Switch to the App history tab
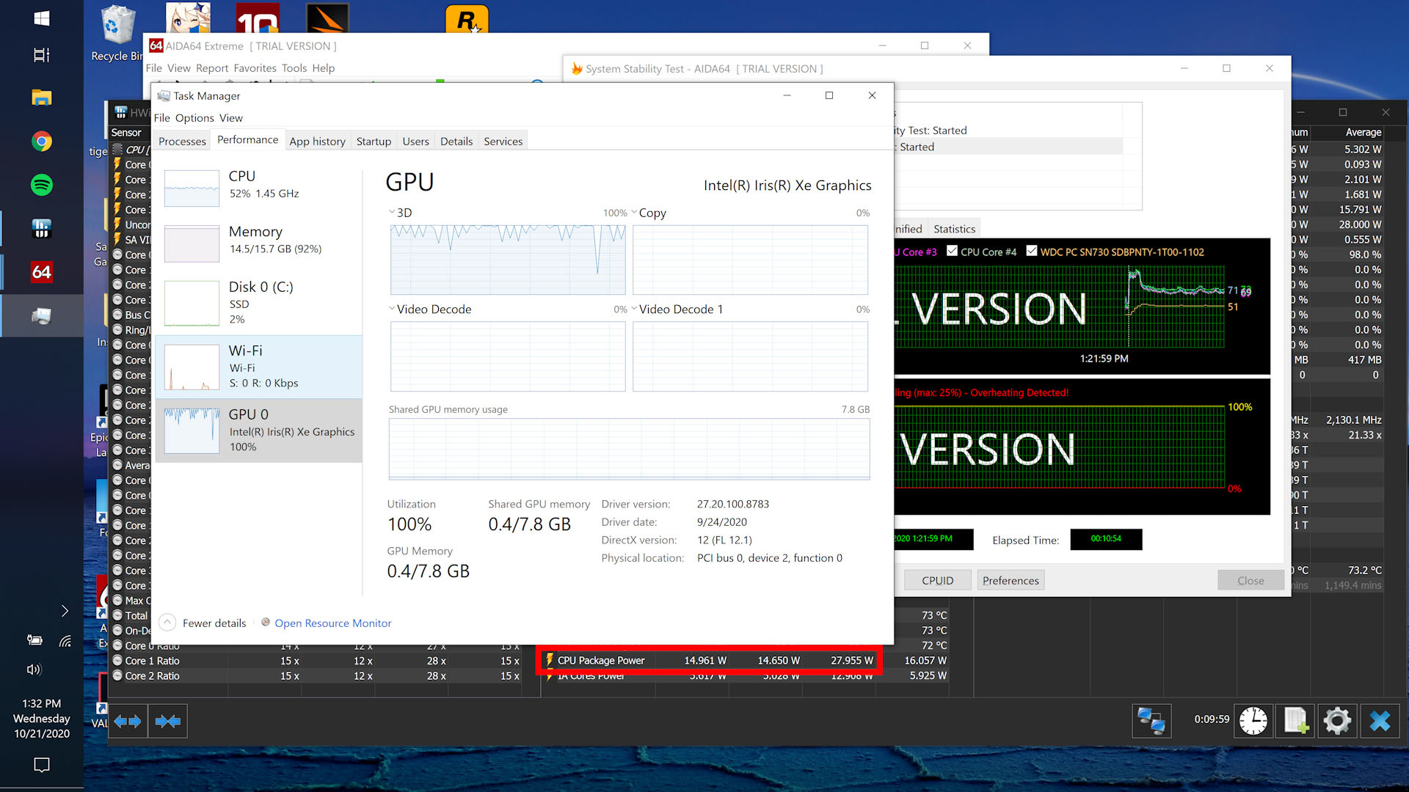1409x792 pixels. [x=317, y=141]
